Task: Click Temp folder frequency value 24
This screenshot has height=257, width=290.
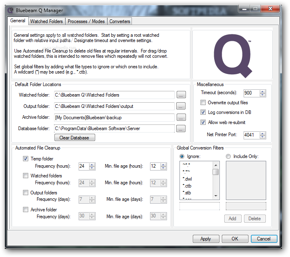Action: [84, 166]
